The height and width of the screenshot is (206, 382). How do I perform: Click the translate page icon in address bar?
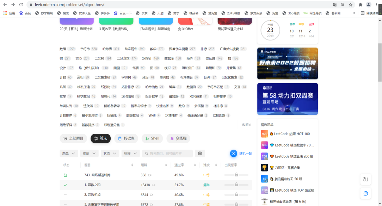click(x=335, y=5)
